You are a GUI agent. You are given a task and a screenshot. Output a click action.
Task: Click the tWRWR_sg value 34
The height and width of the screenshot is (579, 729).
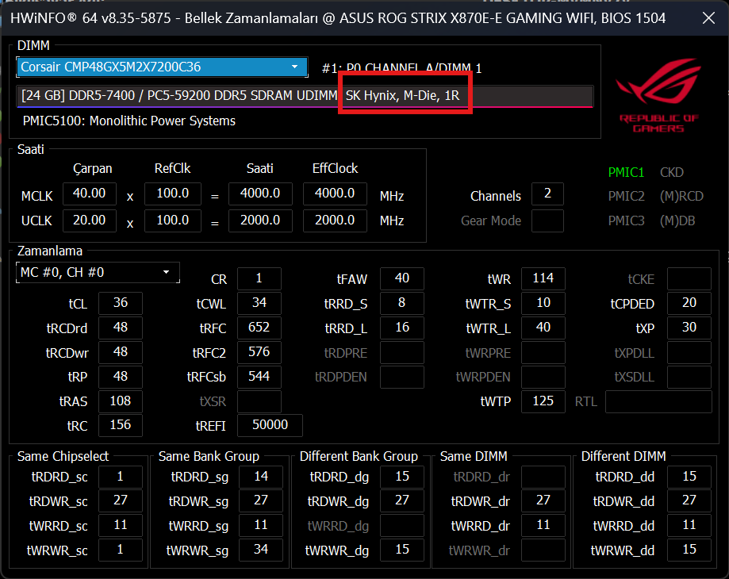click(x=261, y=550)
